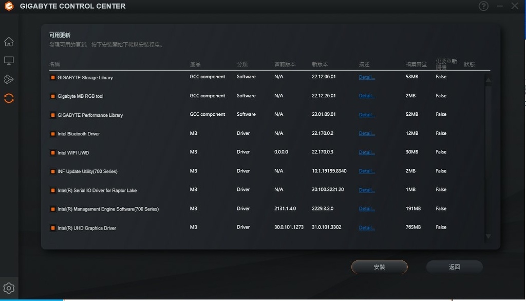
Task: Click the 0.0.0.0 current version cell
Action: (281, 152)
